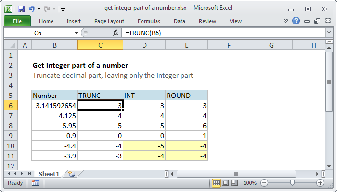Image resolution: width=337 pixels, height=192 pixels.
Task: Click the vertical scrollbar thumb
Action: pyautogui.click(x=329, y=82)
